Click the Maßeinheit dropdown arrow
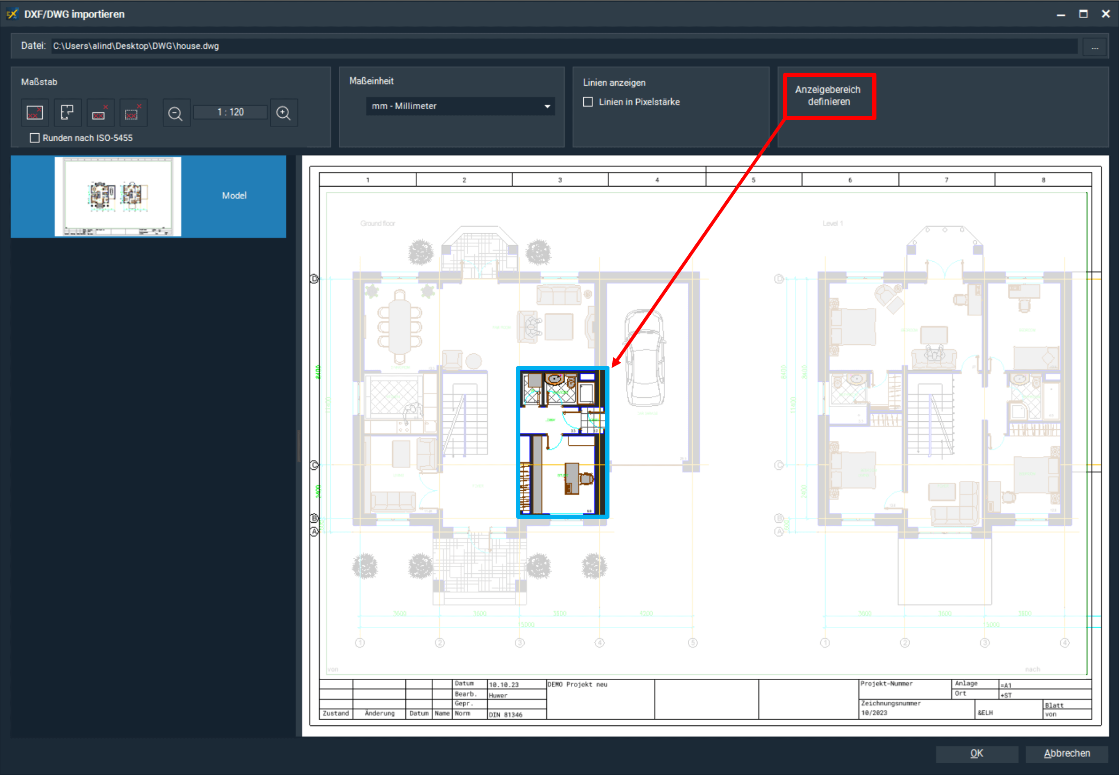 click(548, 106)
